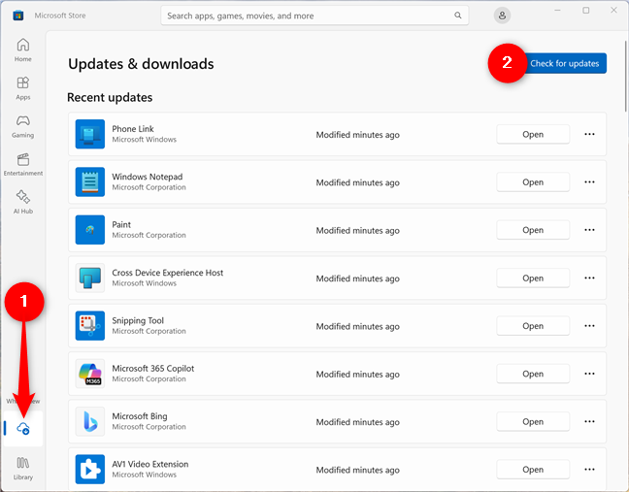
Task: Click the Microsoft 365 Copilot icon
Action: tap(90, 374)
